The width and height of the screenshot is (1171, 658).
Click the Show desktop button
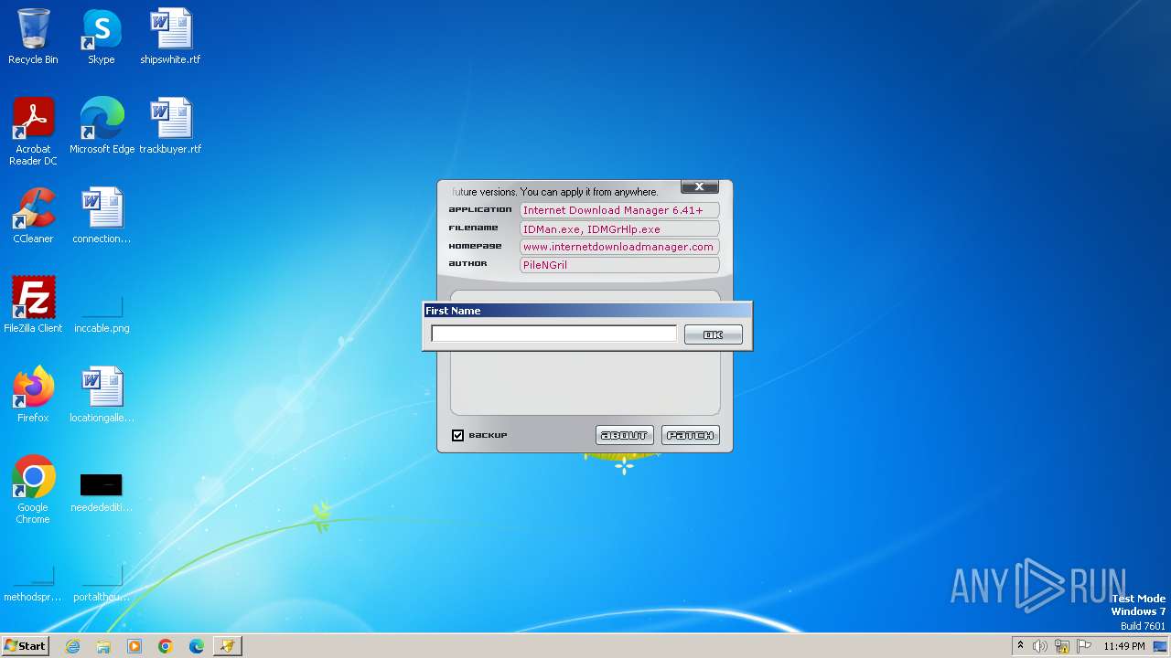point(1160,646)
